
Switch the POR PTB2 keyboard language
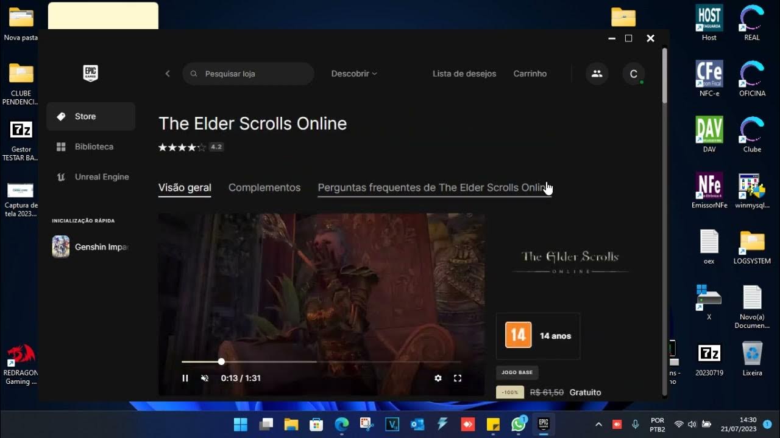tap(658, 424)
